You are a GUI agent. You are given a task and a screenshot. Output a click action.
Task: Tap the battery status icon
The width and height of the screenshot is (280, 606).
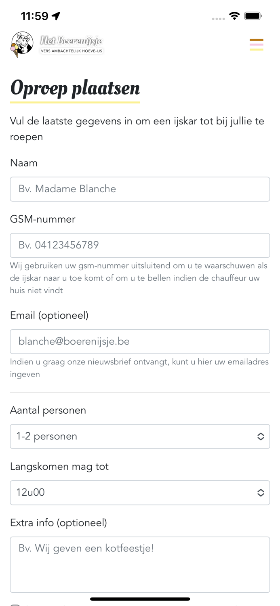click(253, 16)
